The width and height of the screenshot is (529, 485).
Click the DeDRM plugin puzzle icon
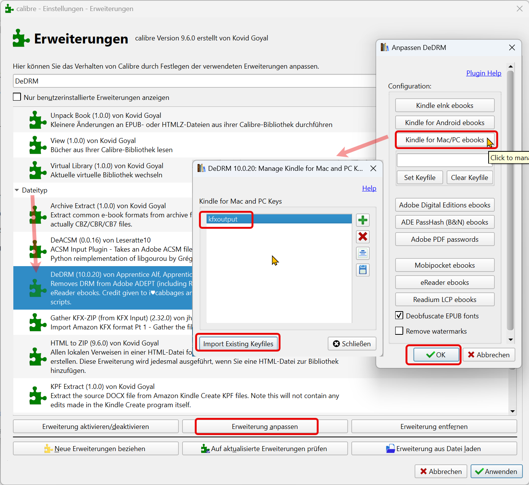[x=38, y=288]
